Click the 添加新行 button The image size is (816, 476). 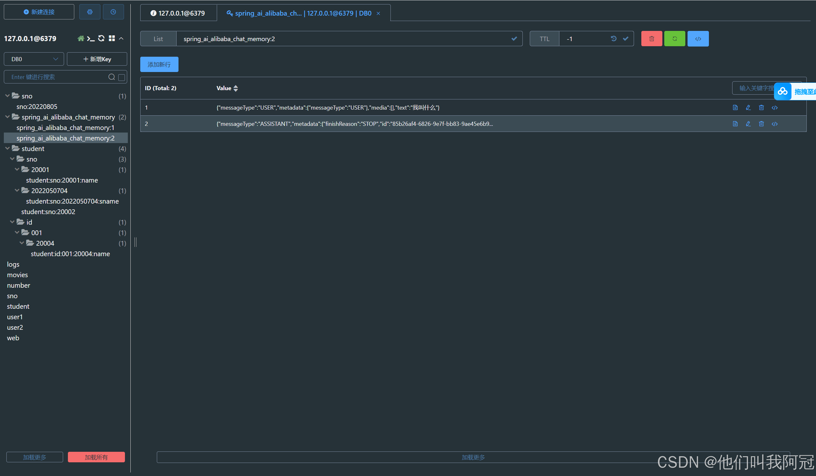(x=159, y=64)
